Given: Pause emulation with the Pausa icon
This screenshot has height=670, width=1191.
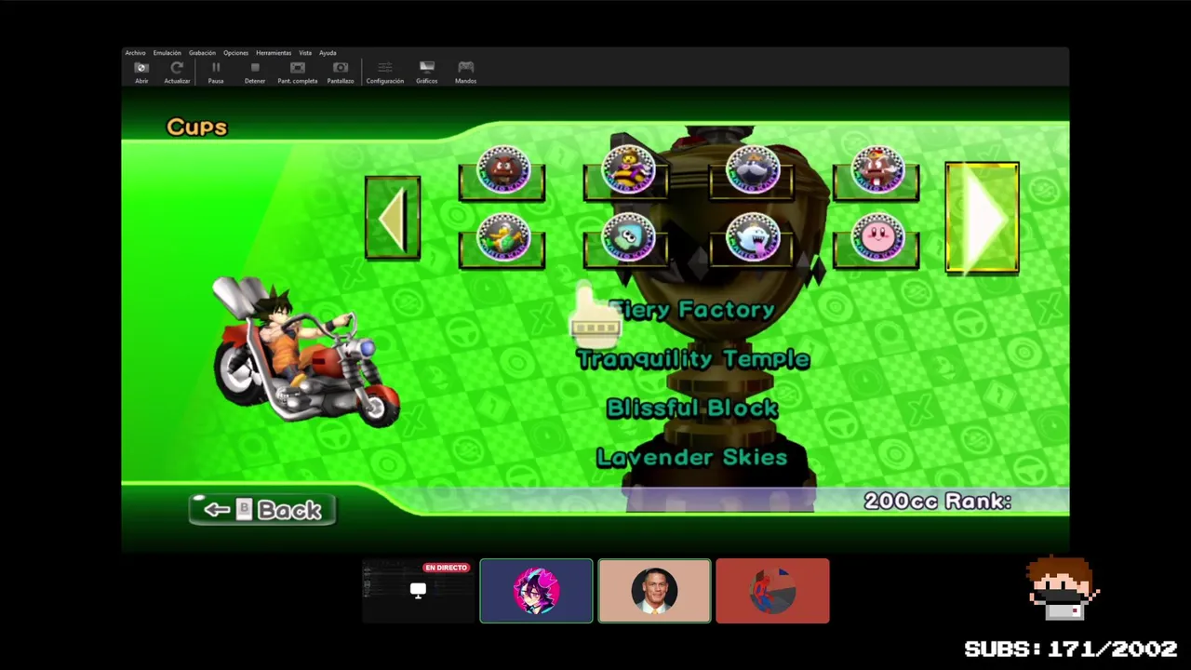Looking at the screenshot, I should pyautogui.click(x=216, y=73).
